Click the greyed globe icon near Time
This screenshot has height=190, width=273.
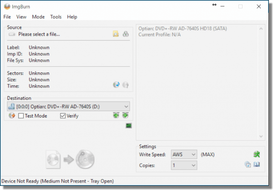click(x=126, y=85)
